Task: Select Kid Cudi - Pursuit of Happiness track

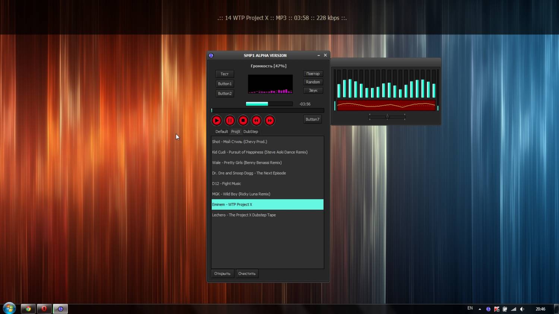Action: (268, 152)
